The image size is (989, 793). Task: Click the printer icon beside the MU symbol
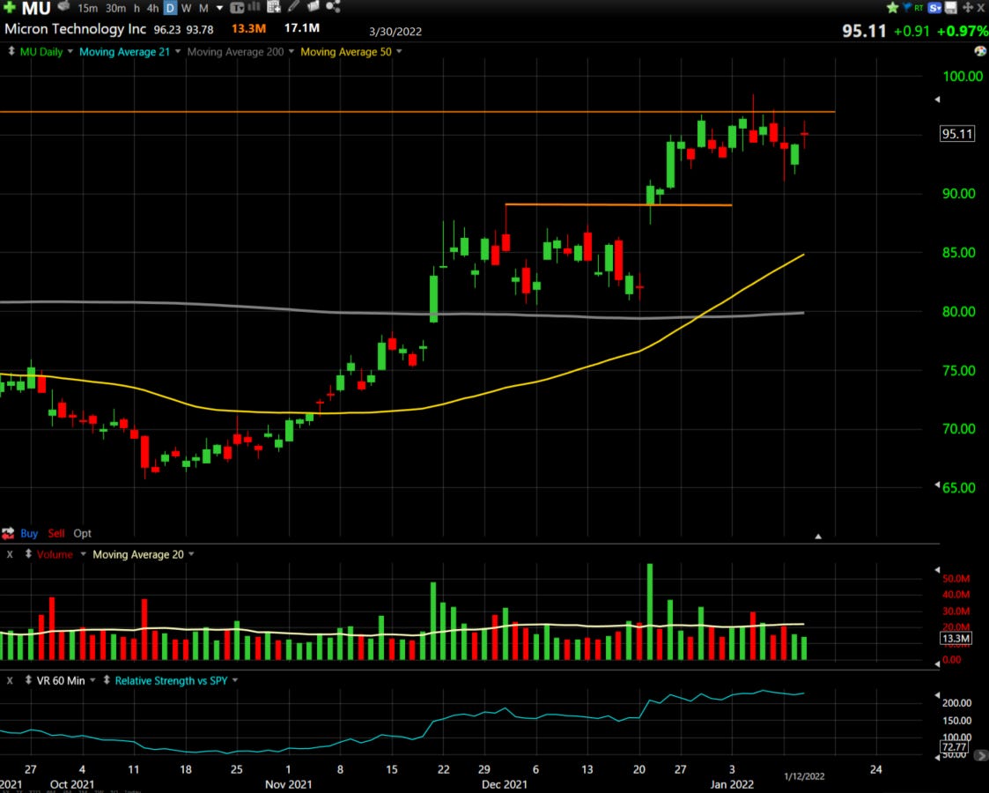tap(63, 6)
